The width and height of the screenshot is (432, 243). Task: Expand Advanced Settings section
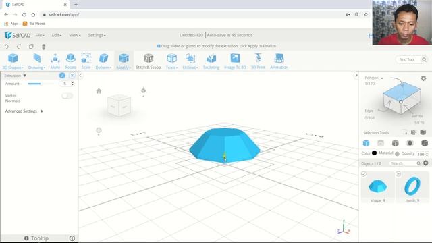coord(24,111)
